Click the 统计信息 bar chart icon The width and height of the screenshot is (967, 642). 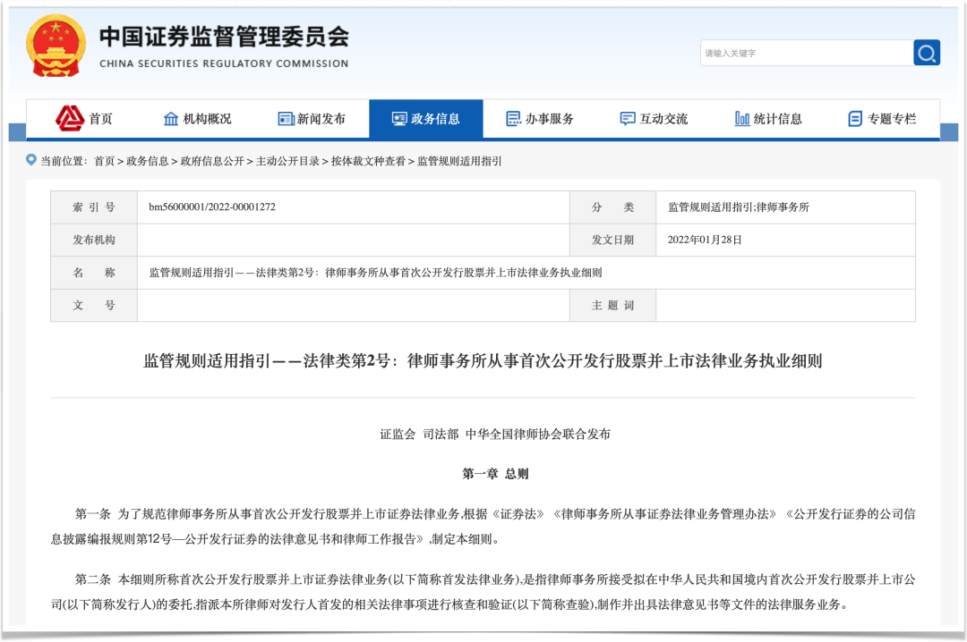(741, 119)
